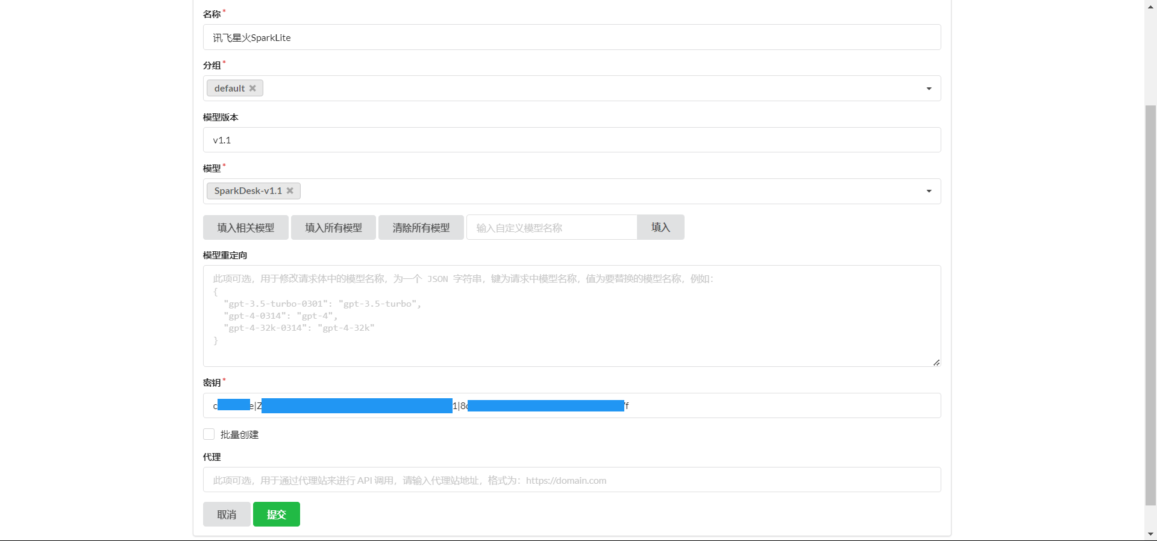Viewport: 1157px width, 541px height.
Task: Grab the textarea resize handle
Action: click(936, 362)
